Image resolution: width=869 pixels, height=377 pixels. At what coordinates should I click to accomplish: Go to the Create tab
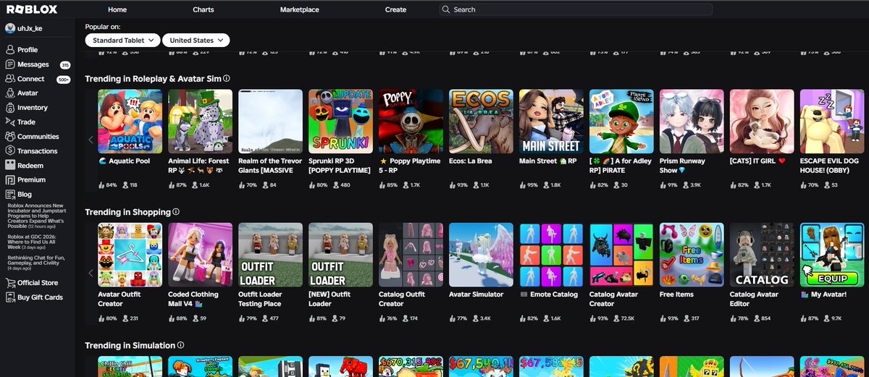click(395, 9)
